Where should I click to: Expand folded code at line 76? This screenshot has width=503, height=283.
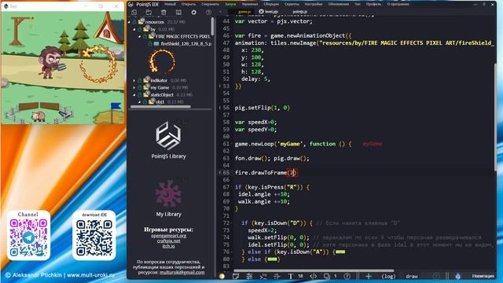(x=340, y=252)
